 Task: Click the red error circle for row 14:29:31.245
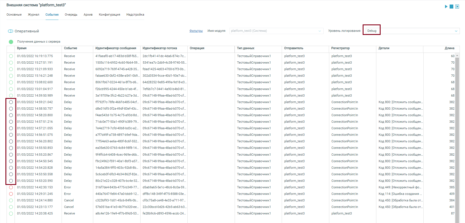[x=11, y=194]
